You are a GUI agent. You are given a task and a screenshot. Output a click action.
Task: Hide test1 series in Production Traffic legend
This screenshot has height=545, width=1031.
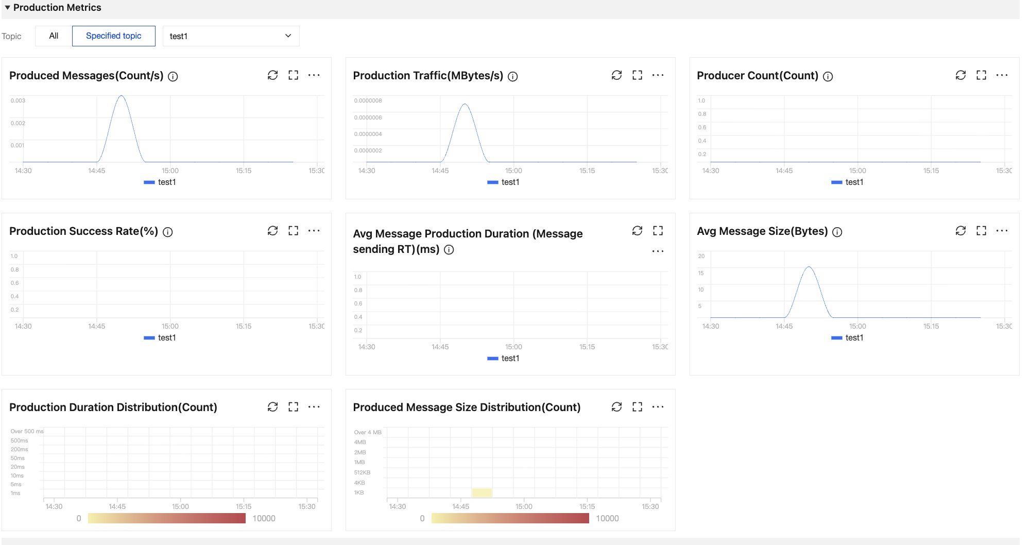[504, 182]
